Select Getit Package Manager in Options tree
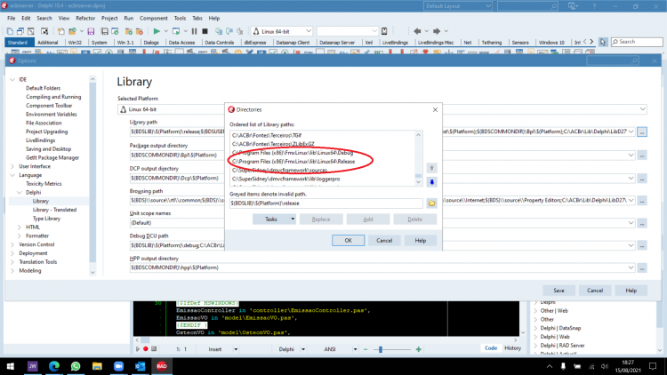This screenshot has height=375, width=667. [x=52, y=158]
